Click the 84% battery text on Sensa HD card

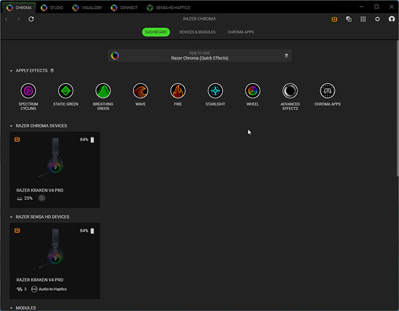click(x=84, y=231)
